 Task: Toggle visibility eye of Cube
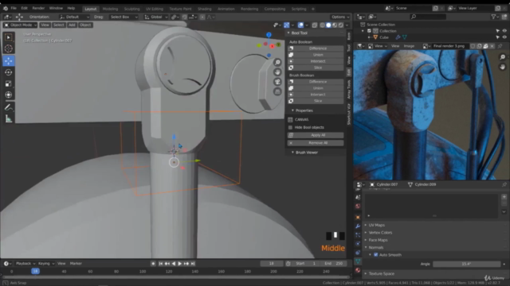click(x=504, y=37)
